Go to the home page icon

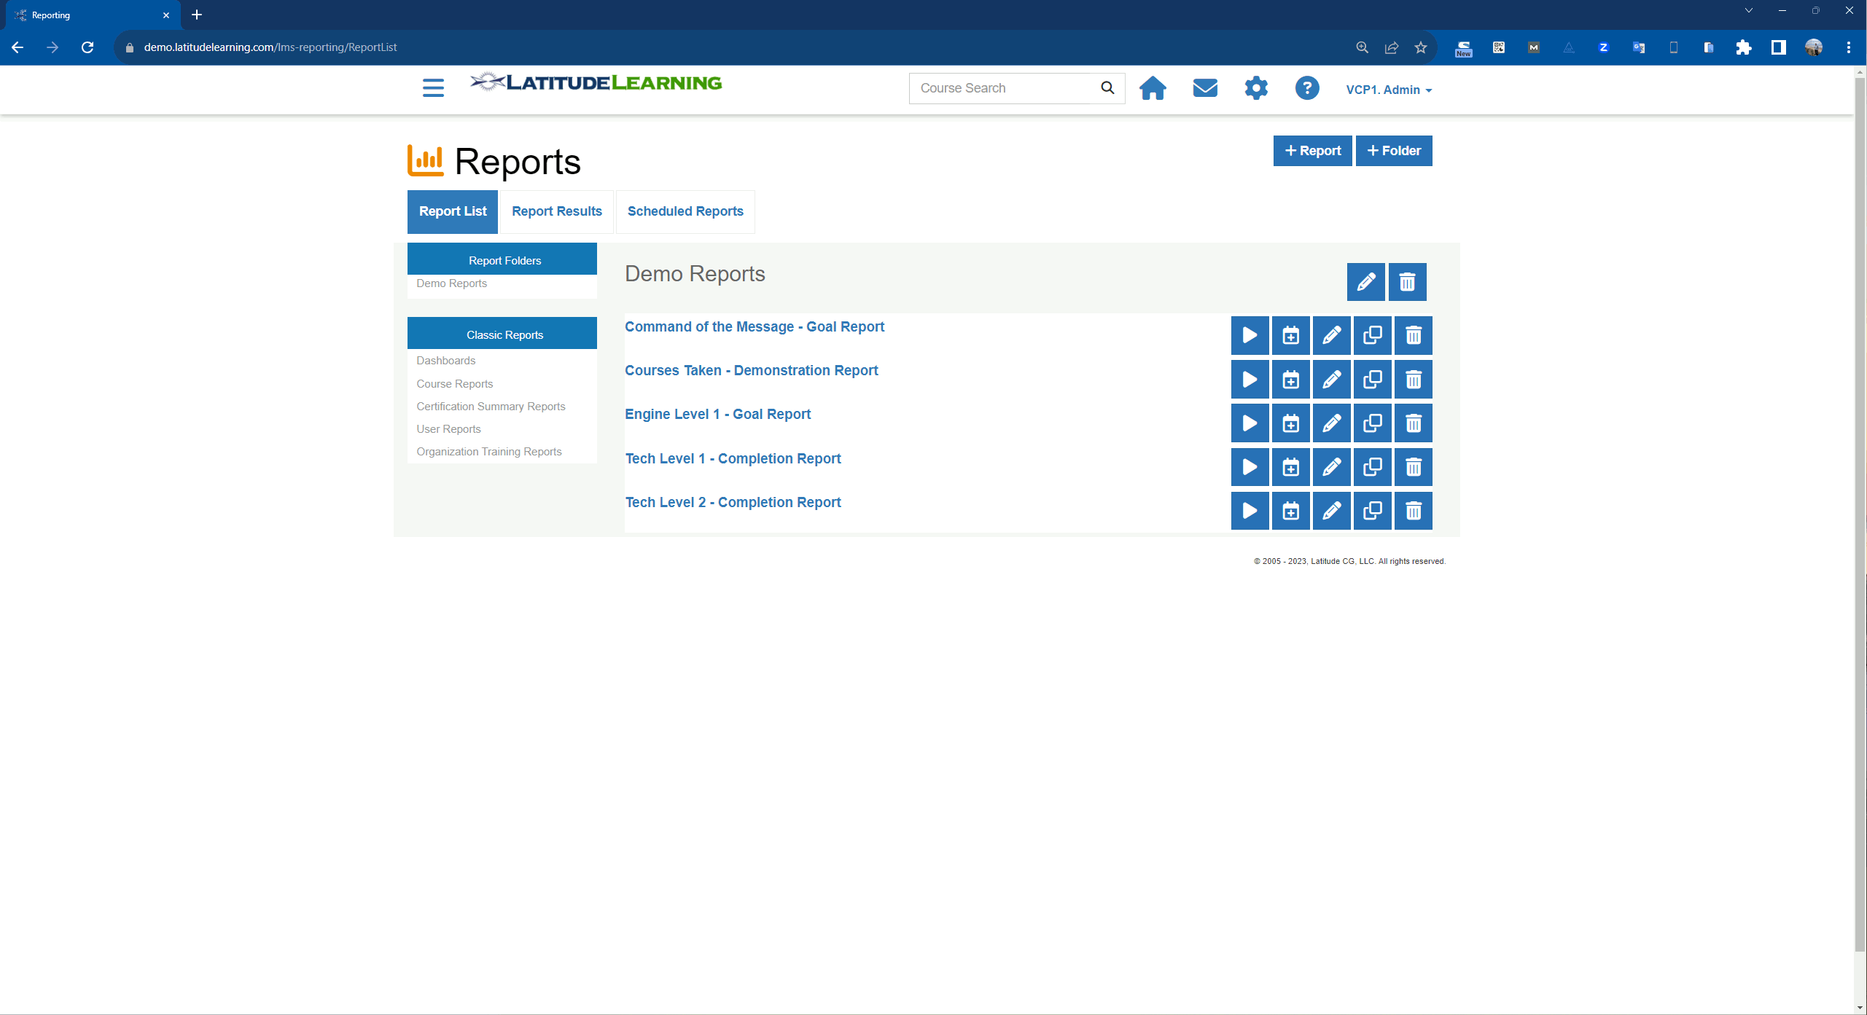point(1153,88)
